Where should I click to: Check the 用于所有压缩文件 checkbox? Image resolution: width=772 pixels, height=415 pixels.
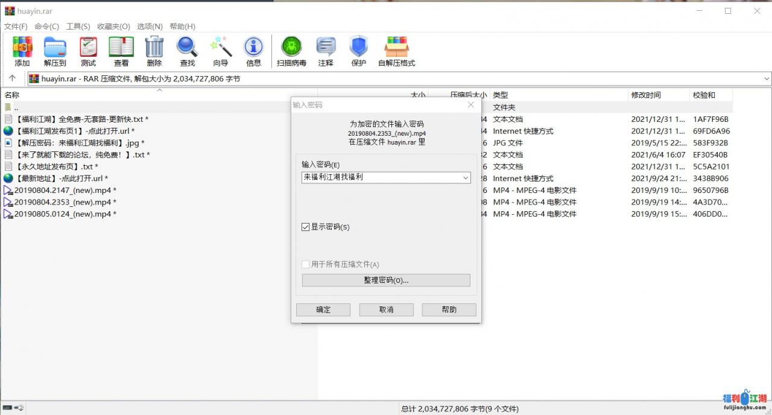pos(306,264)
